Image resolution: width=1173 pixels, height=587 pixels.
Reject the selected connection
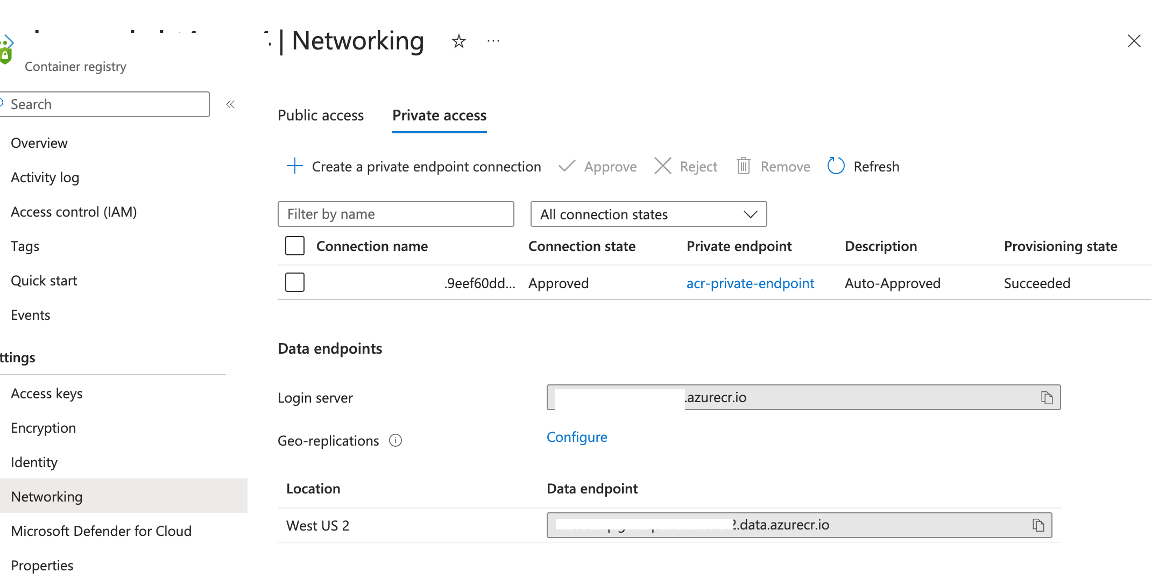point(686,166)
